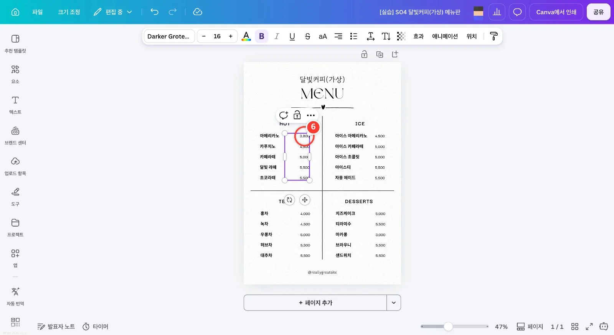This screenshot has width=614, height=335.
Task: Open the 파일 menu
Action: [x=37, y=12]
